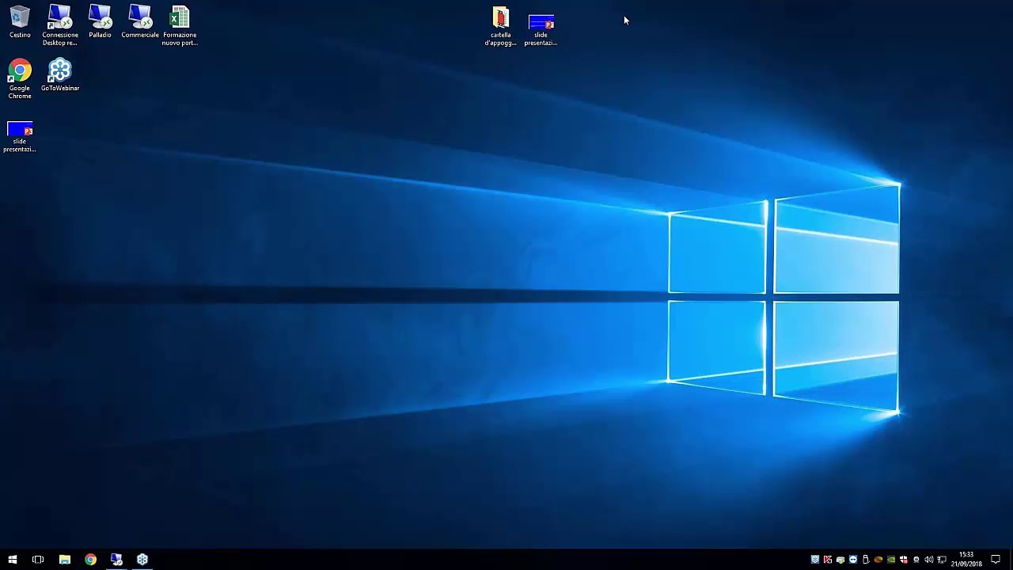
Task: Select the Palladio remote desktop shortcut
Action: click(100, 22)
